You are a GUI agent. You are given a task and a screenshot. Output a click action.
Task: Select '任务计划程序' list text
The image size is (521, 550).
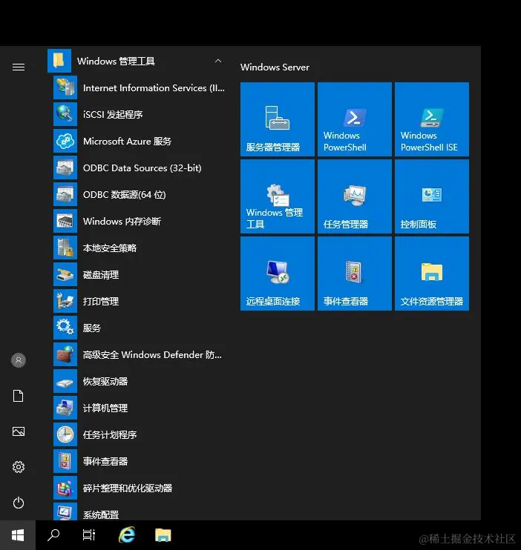[110, 434]
